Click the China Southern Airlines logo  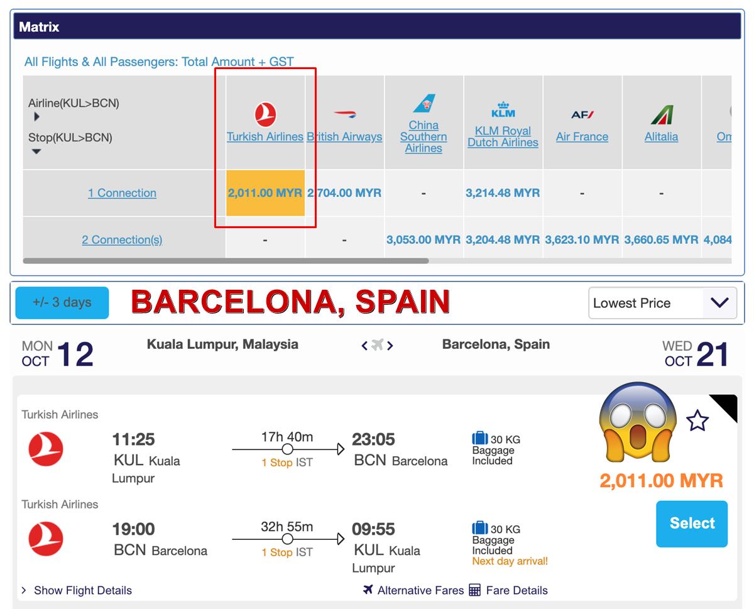click(423, 103)
